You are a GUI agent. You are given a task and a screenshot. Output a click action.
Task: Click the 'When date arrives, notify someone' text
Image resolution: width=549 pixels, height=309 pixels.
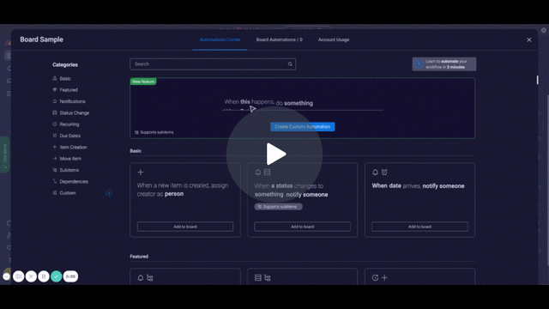tap(418, 185)
